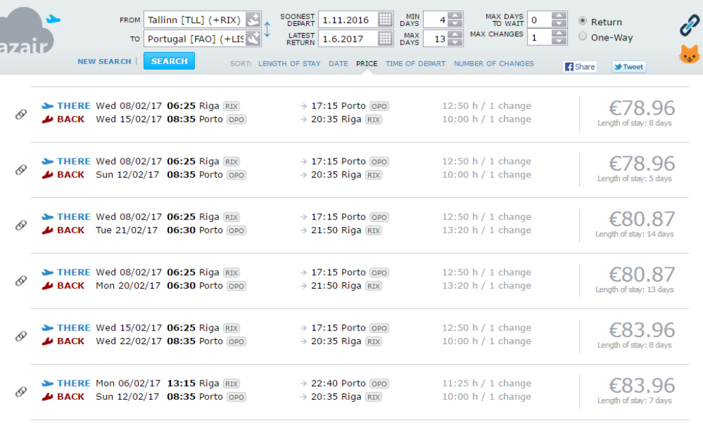Screen dimensions: 703x425
Task: Open the airport picker beside the From field
Action: [253, 19]
